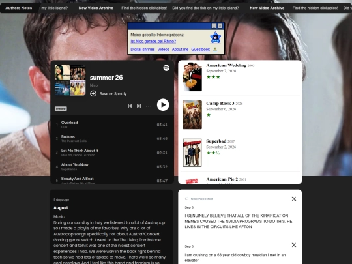Open the August blog post title
Screen dimensions: 352x264
click(61, 208)
